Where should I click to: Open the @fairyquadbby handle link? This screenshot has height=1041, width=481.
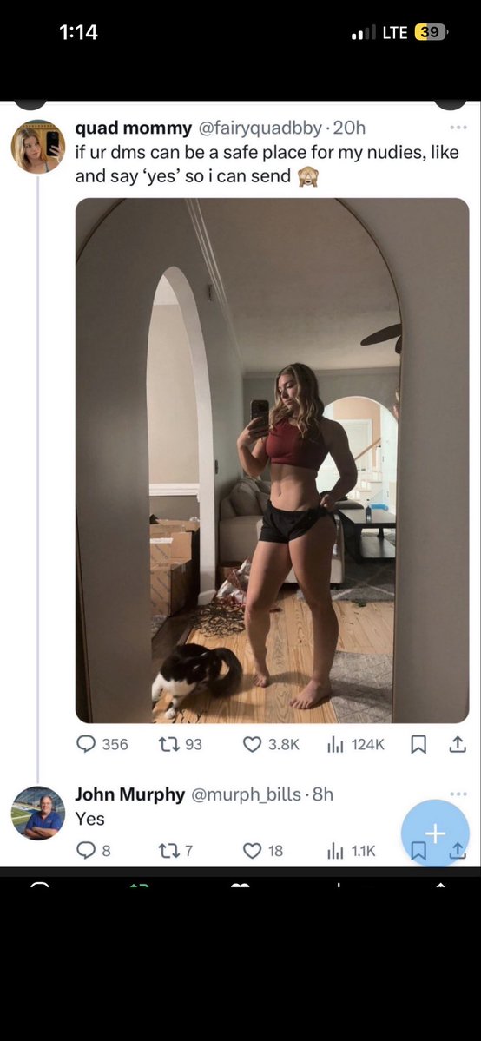pyautogui.click(x=260, y=128)
